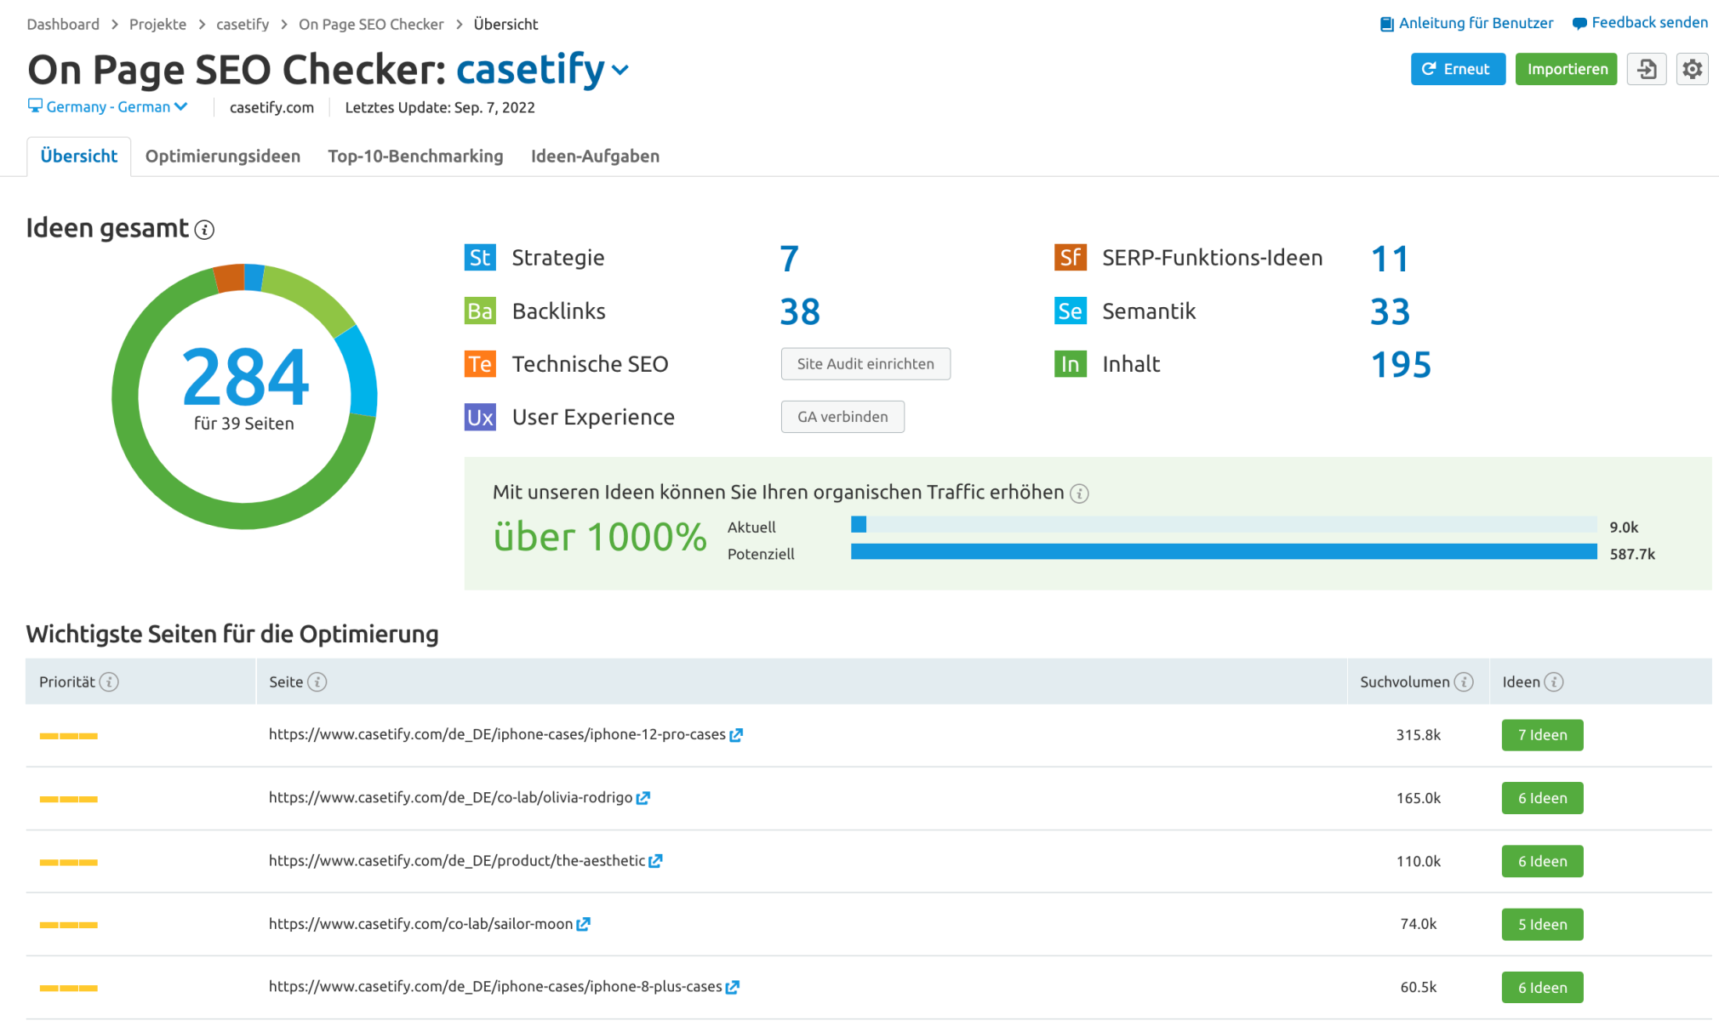Viewport: 1719px width, 1032px height.
Task: Open the-aesthetic page external link icon
Action: point(655,861)
